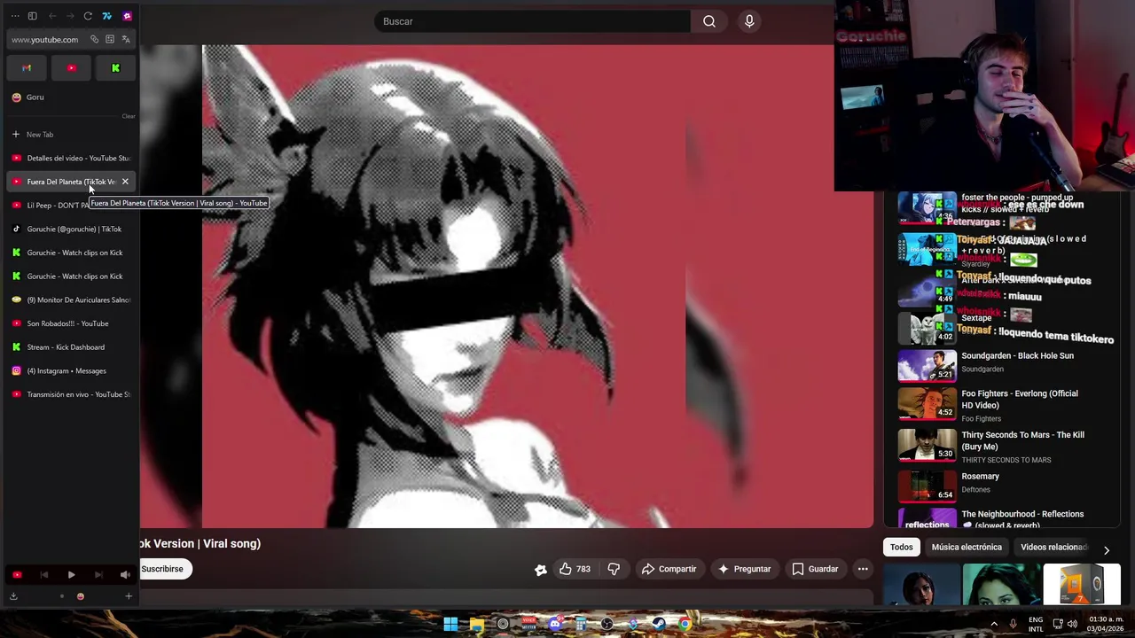Run search with magnifying glass button
1135x638 pixels.
pyautogui.click(x=709, y=21)
